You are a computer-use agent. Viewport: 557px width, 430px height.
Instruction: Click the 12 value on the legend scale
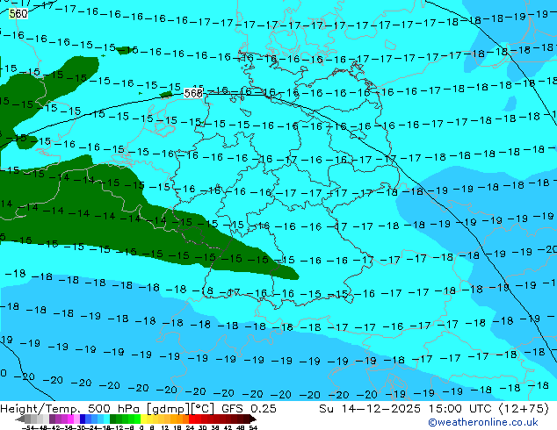[x=165, y=428]
